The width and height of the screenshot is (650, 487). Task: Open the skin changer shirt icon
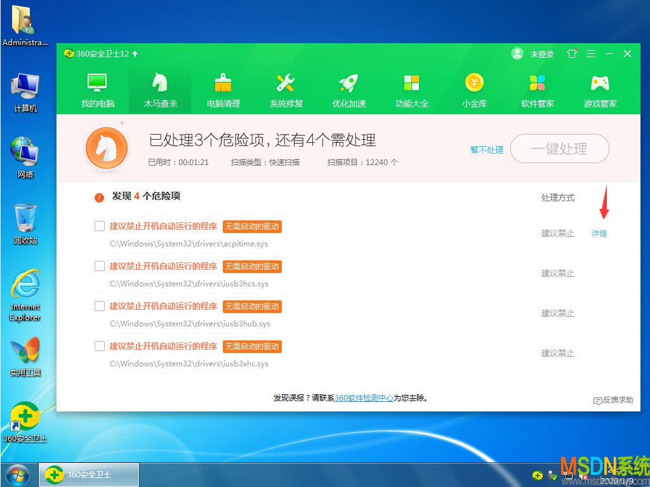pos(572,53)
